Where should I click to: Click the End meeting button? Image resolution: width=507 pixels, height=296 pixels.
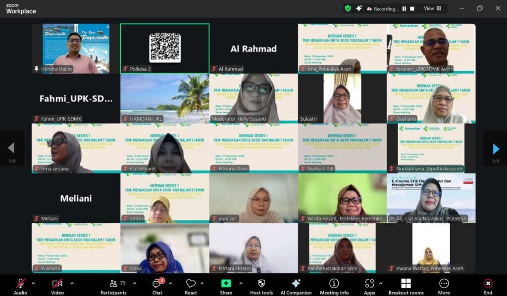(488, 284)
